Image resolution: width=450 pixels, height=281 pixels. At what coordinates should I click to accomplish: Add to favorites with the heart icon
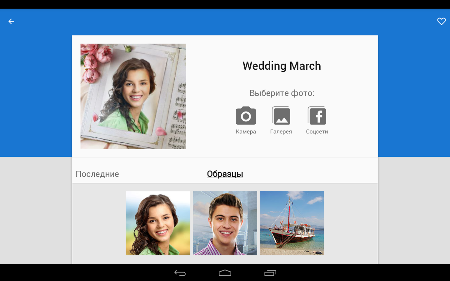coord(441,21)
